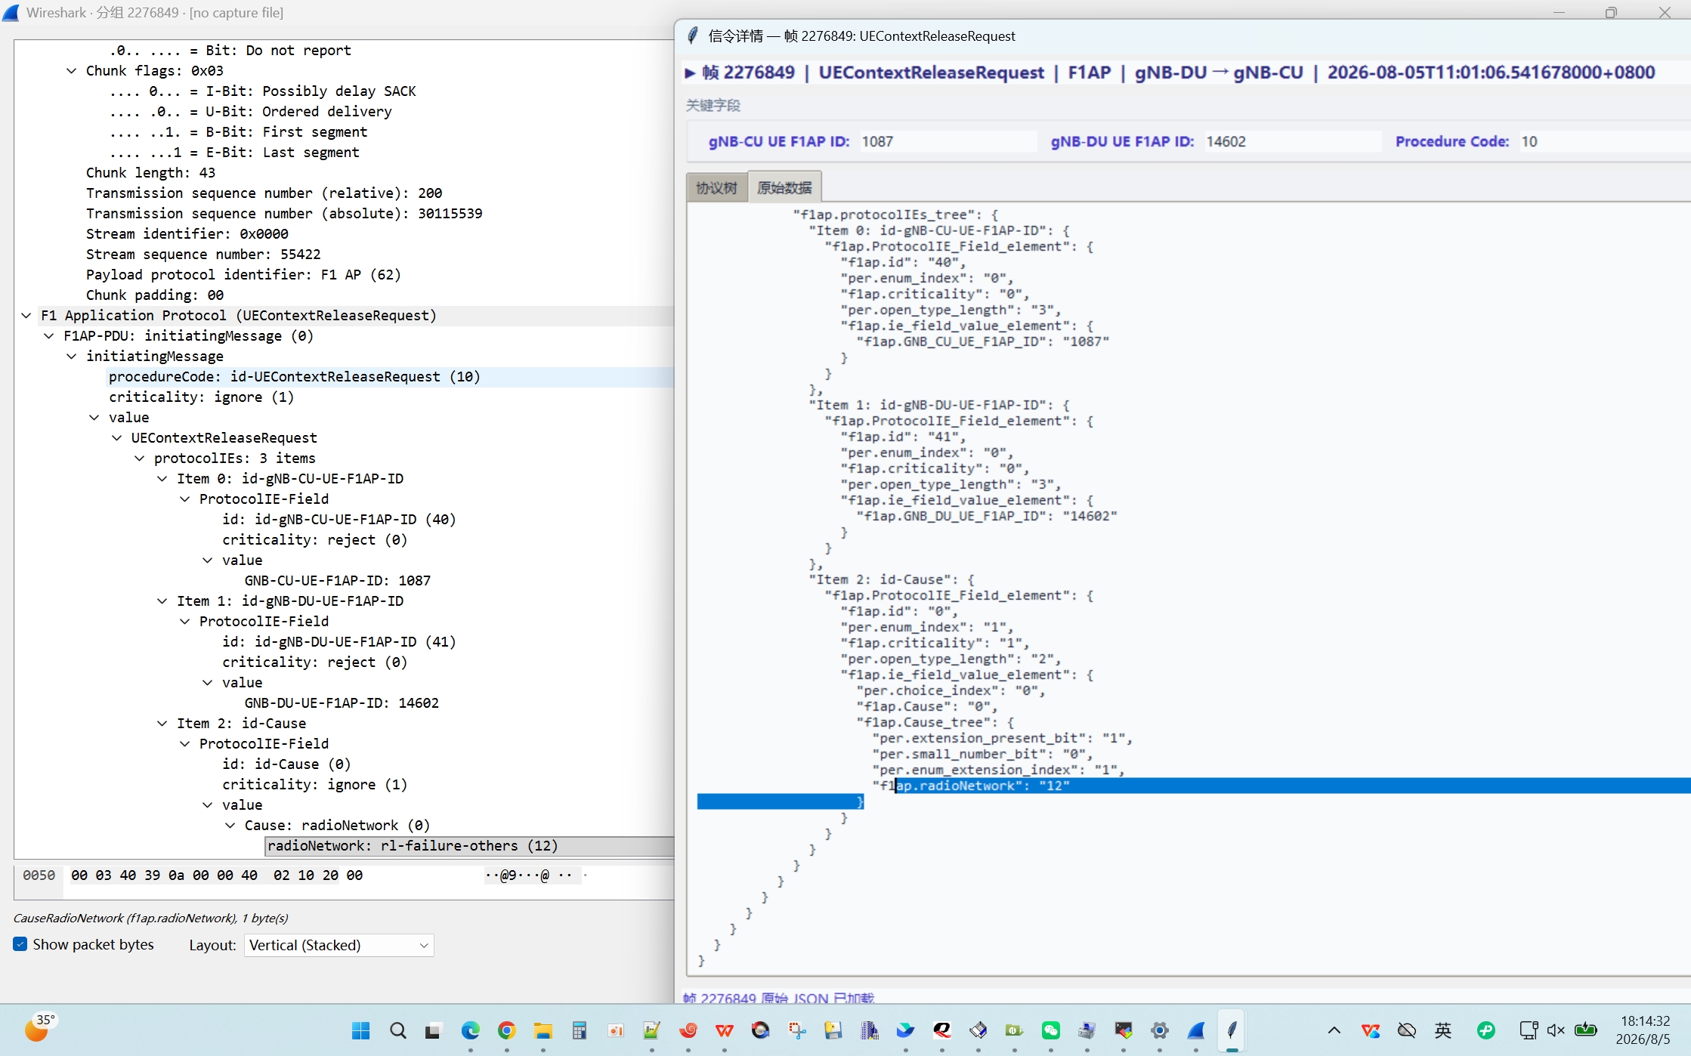Open Settings gear from the taskbar
Screen dimensions: 1691x1056
pyautogui.click(x=1160, y=1030)
